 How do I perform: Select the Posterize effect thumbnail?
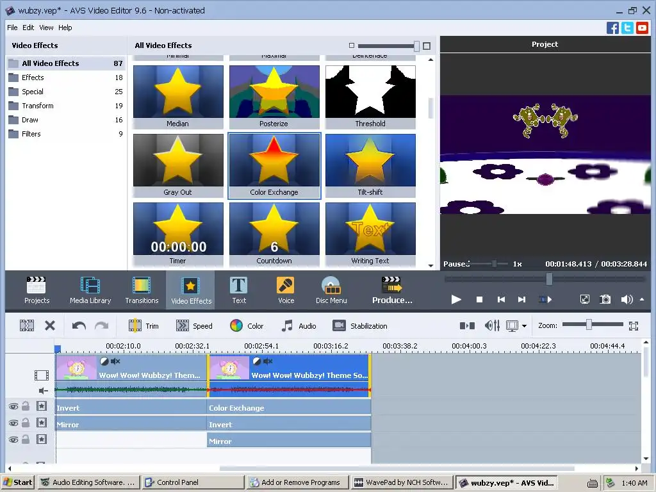[274, 97]
